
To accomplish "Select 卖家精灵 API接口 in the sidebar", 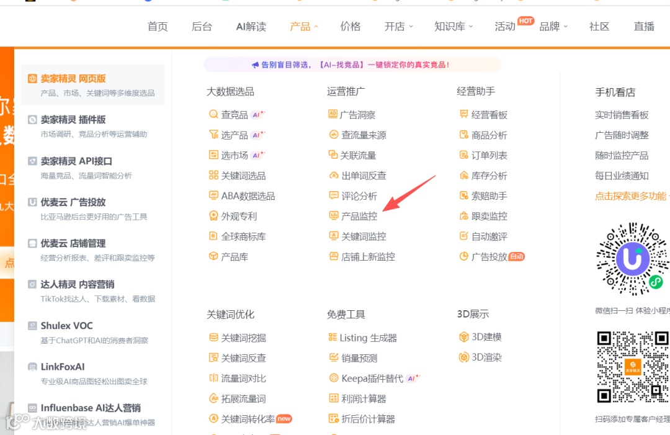I will click(x=92, y=168).
